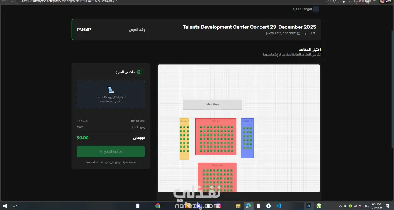This screenshot has width=394, height=210.
Task: Open the taskbar clock showing 4:51 PM
Action: [x=376, y=206]
